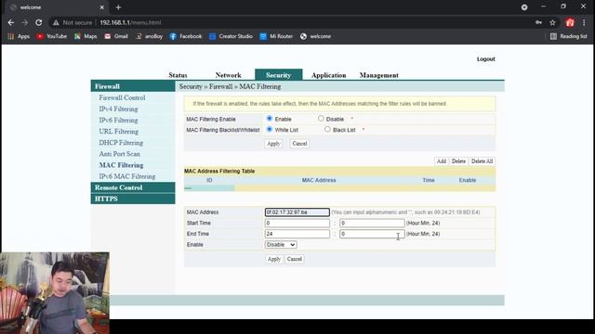Open IPv6 Filtering in sidebar
Screen dimensions: 595x334
[x=118, y=120]
